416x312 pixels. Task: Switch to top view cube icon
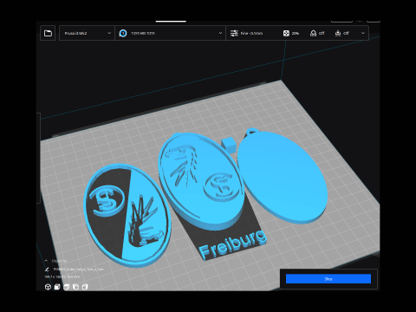pos(67,287)
